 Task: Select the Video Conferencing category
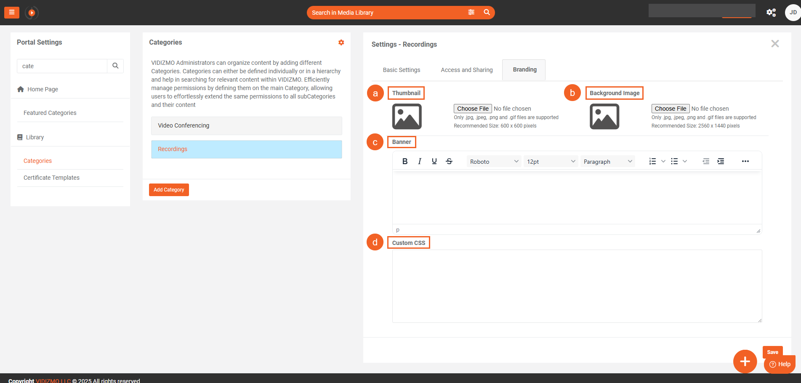coord(246,126)
